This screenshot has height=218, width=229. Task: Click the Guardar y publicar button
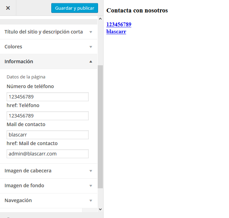point(74,8)
